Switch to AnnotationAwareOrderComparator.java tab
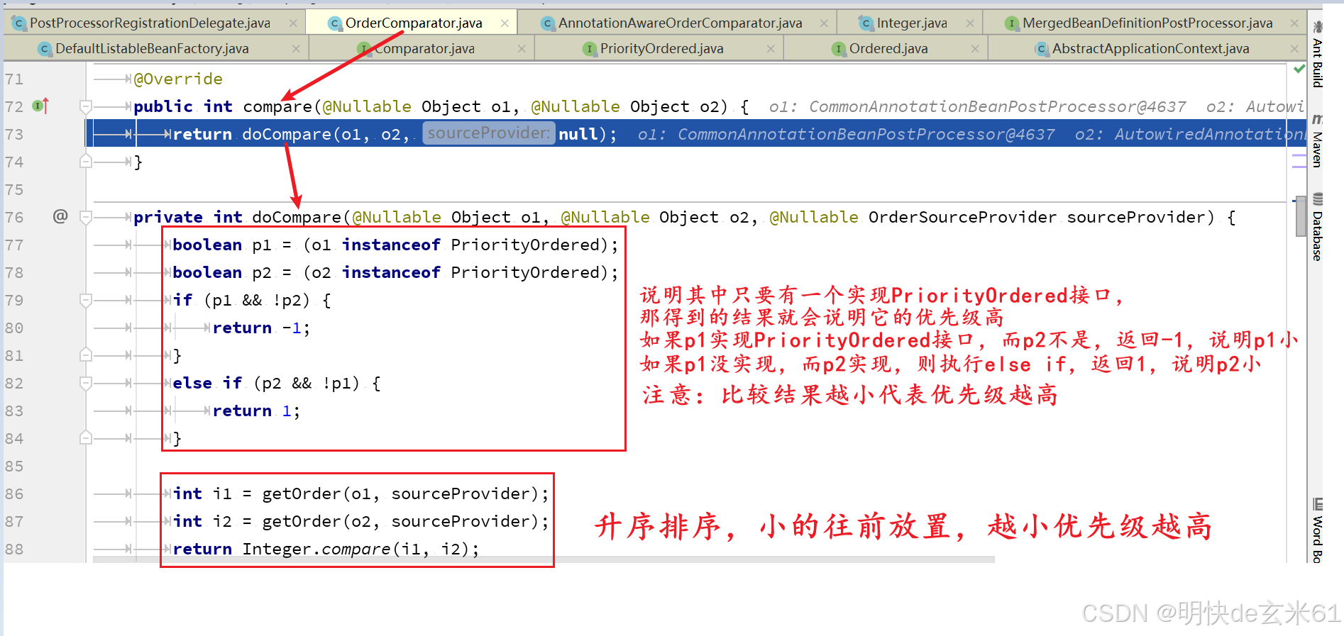Screen dimensions: 1344x636 click(x=680, y=23)
